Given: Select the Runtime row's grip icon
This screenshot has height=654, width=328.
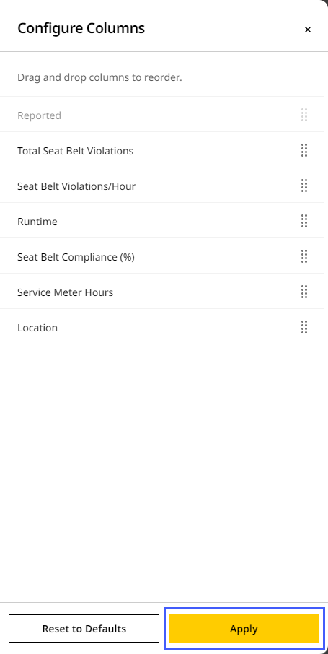Looking at the screenshot, I should point(304,221).
